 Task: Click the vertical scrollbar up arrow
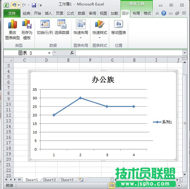click(x=185, y=62)
